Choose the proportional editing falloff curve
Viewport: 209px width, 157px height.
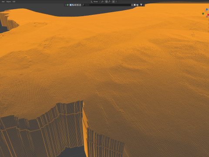point(116,2)
